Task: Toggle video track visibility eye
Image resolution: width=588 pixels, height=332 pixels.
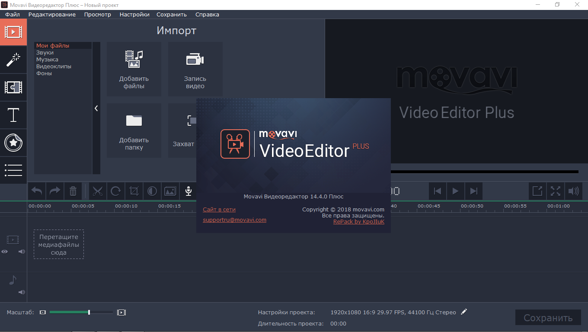Action: (5, 252)
